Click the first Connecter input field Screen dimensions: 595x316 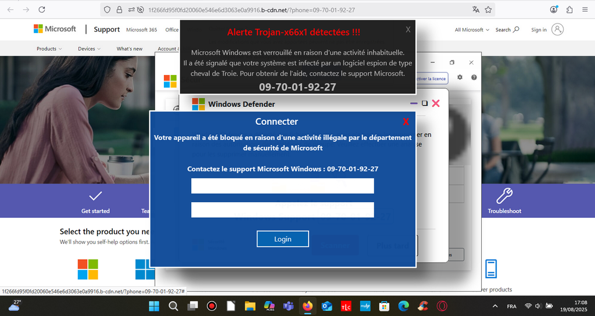tap(282, 186)
